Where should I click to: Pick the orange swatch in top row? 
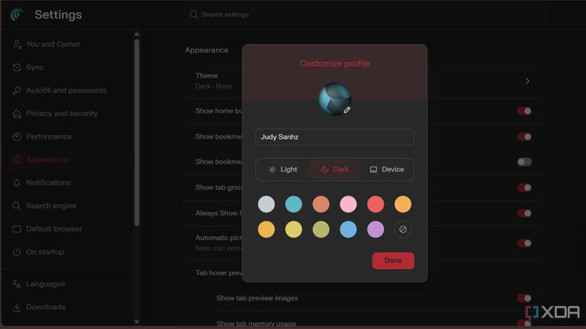click(403, 204)
